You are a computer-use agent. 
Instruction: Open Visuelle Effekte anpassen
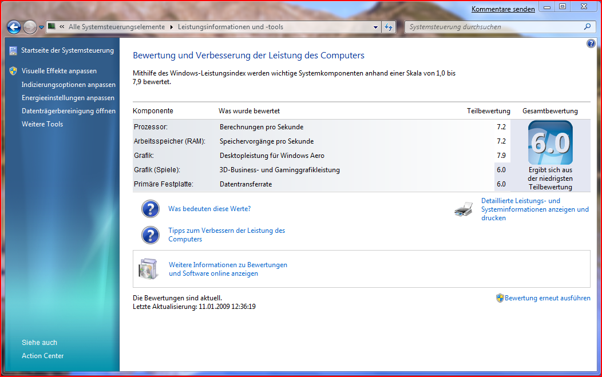59,71
